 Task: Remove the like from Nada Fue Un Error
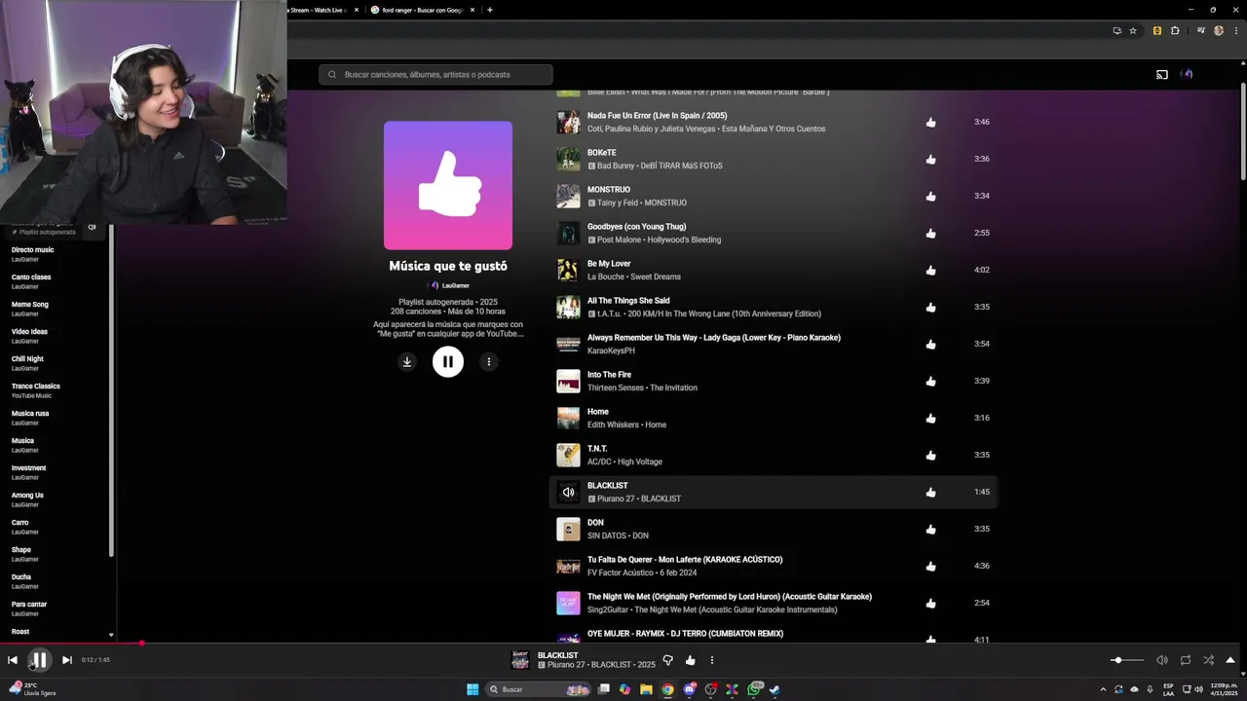(930, 122)
